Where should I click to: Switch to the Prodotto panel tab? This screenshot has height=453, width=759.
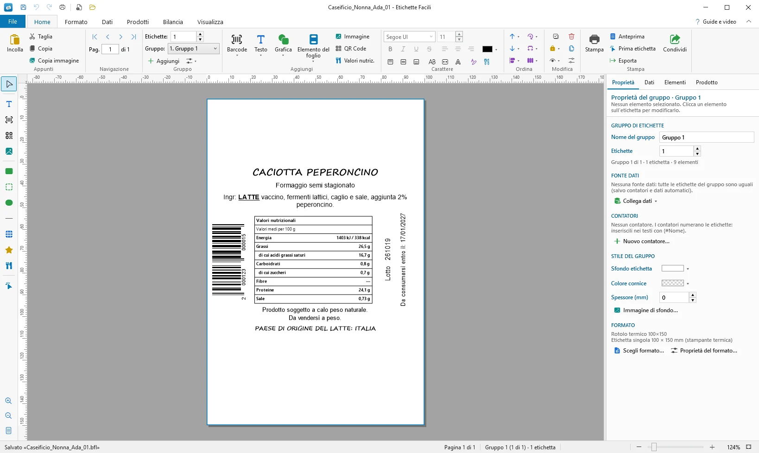pyautogui.click(x=707, y=82)
